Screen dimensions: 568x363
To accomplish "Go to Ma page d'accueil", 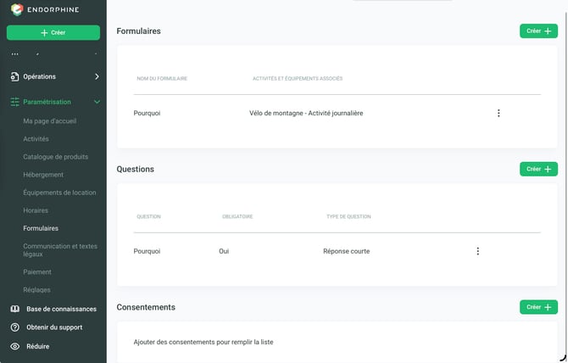I will pyautogui.click(x=50, y=121).
